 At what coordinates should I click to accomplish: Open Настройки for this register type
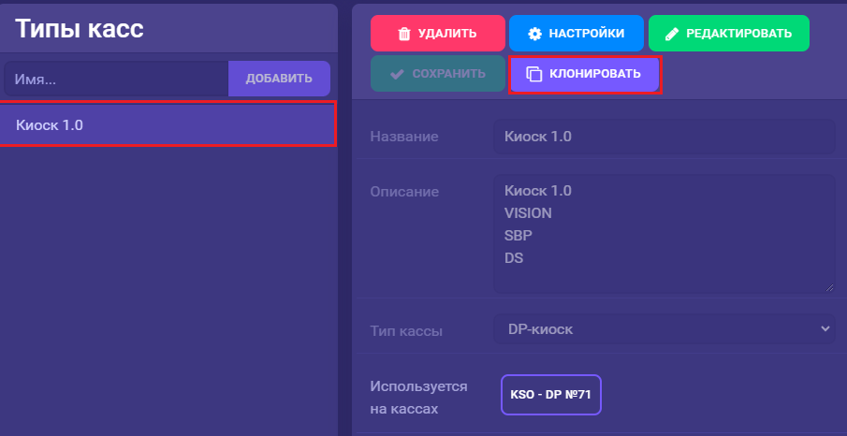tap(577, 33)
